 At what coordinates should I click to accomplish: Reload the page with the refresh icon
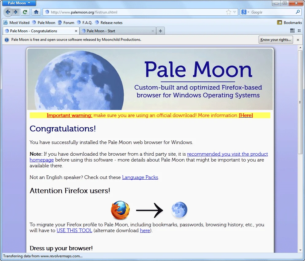point(25,12)
